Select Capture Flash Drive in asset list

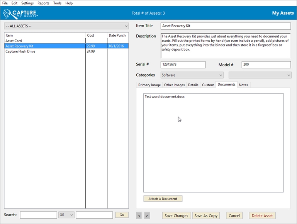[x=20, y=51]
